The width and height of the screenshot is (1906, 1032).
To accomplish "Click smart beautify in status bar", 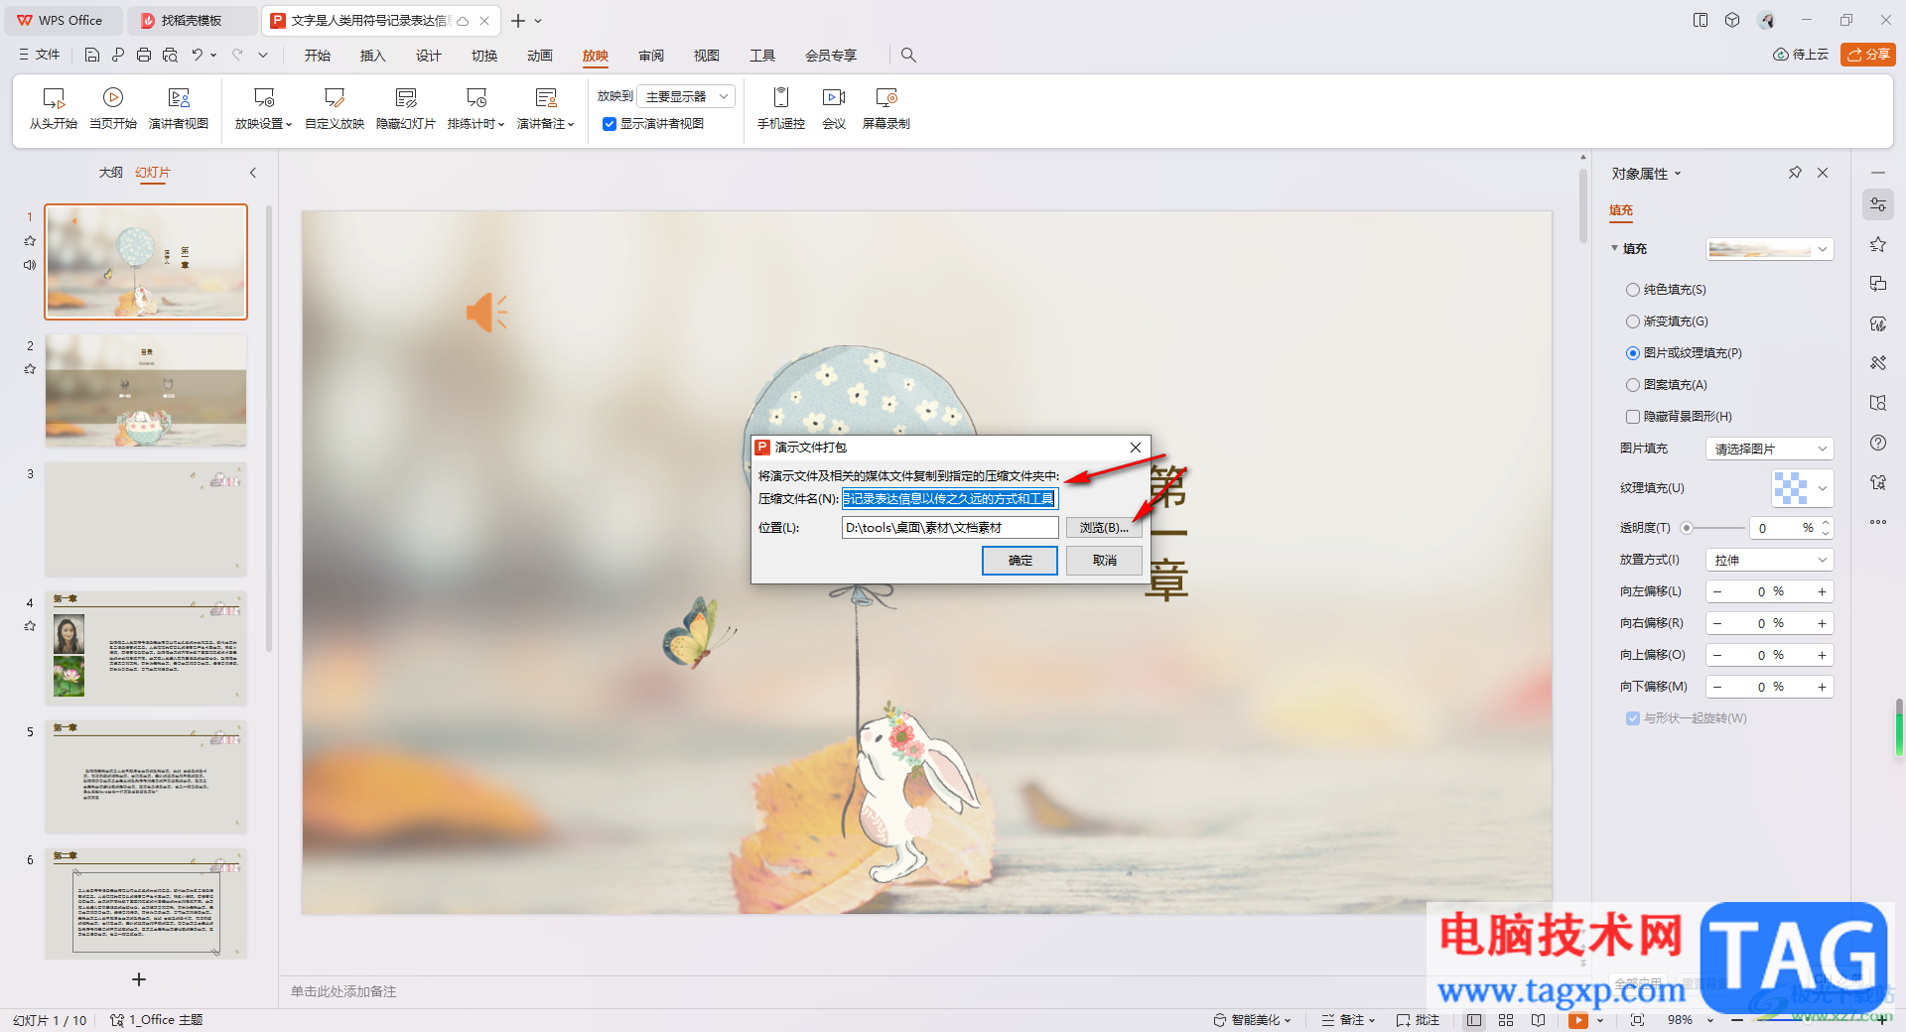I will pos(1251,1020).
